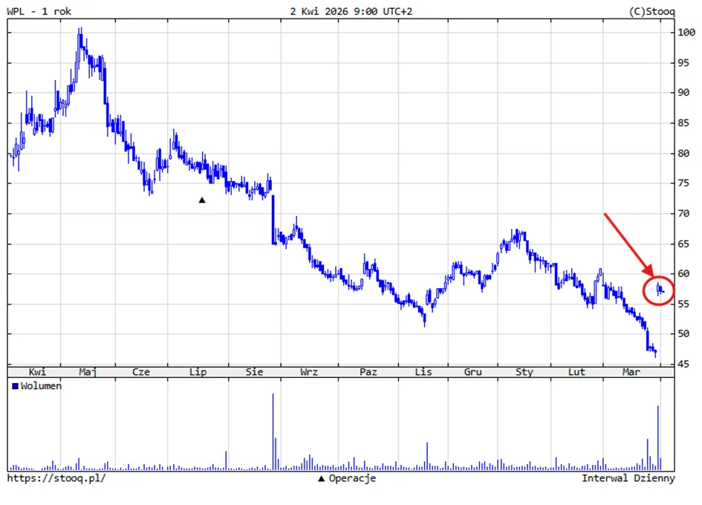The width and height of the screenshot is (702, 505).
Task: Select the 'Gru' month label
Action: click(472, 371)
